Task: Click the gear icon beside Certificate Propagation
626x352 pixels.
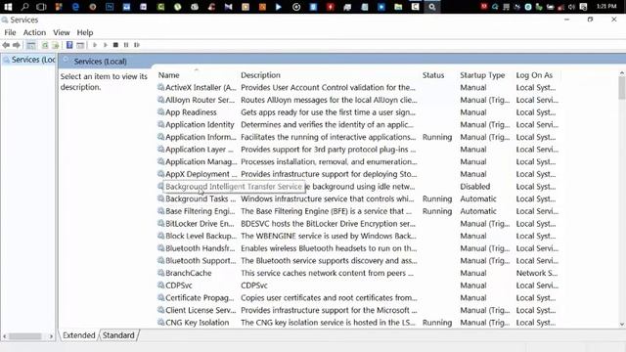Action: click(x=160, y=297)
